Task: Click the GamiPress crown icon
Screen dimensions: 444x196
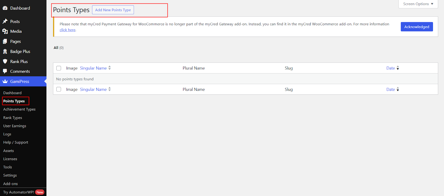Action: [x=5, y=81]
